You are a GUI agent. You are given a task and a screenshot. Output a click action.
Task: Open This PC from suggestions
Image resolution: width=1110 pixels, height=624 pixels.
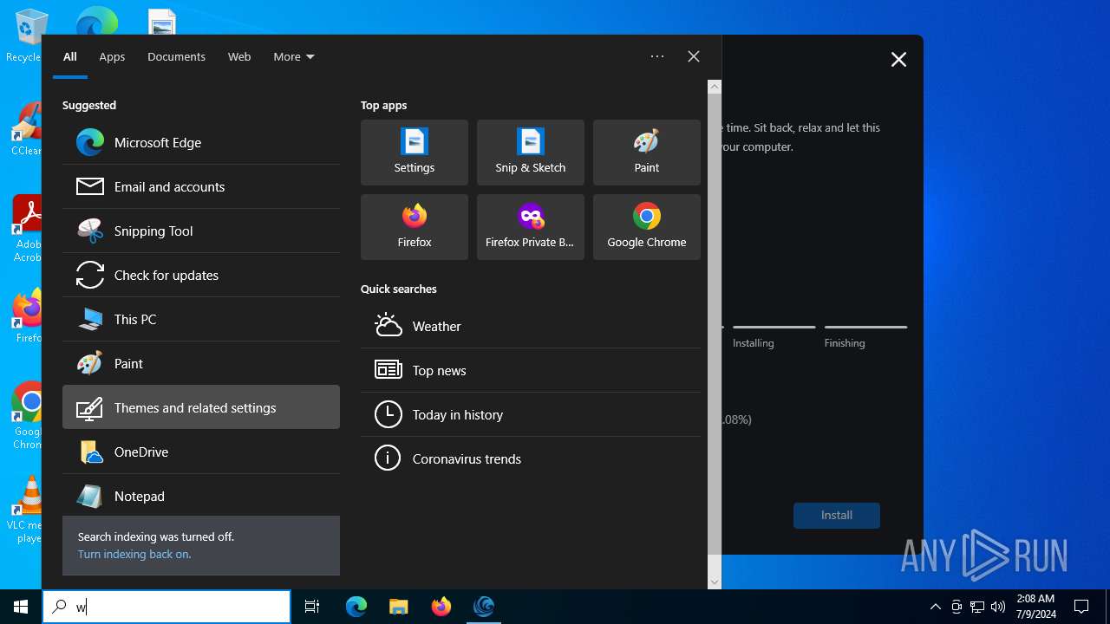[201, 319]
